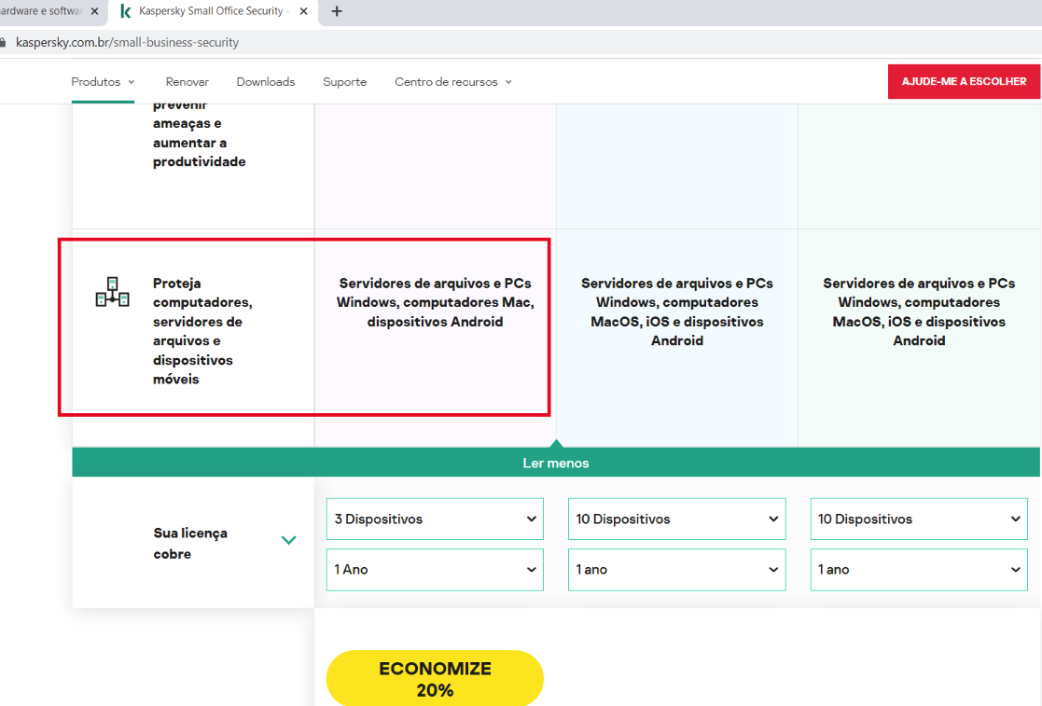Open the 1 Ano dropdown in first column

point(435,569)
